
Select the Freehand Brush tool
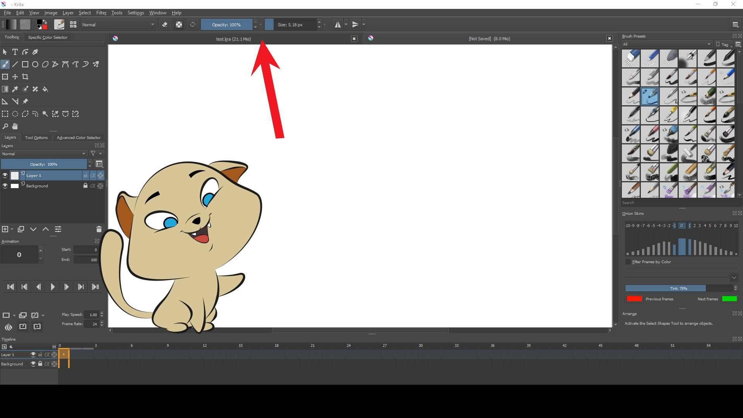[5, 64]
